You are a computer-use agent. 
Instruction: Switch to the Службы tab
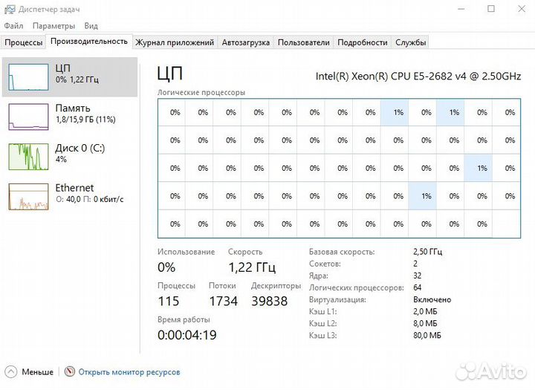[x=410, y=42]
